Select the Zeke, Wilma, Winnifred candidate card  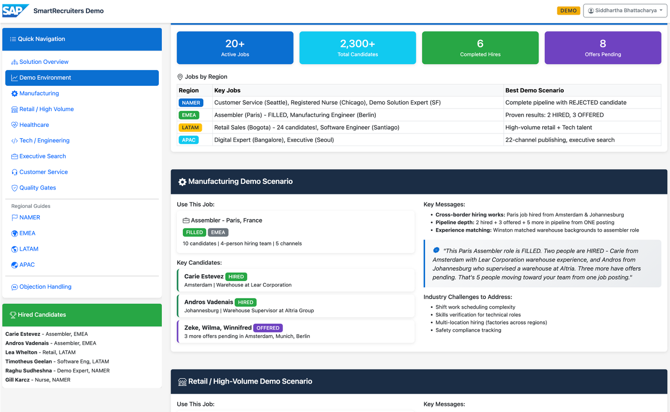click(x=296, y=332)
